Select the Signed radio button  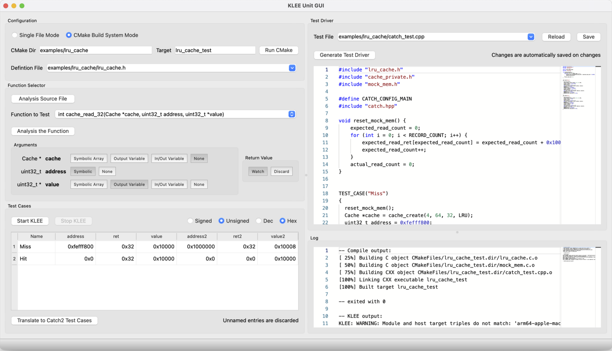pos(190,221)
